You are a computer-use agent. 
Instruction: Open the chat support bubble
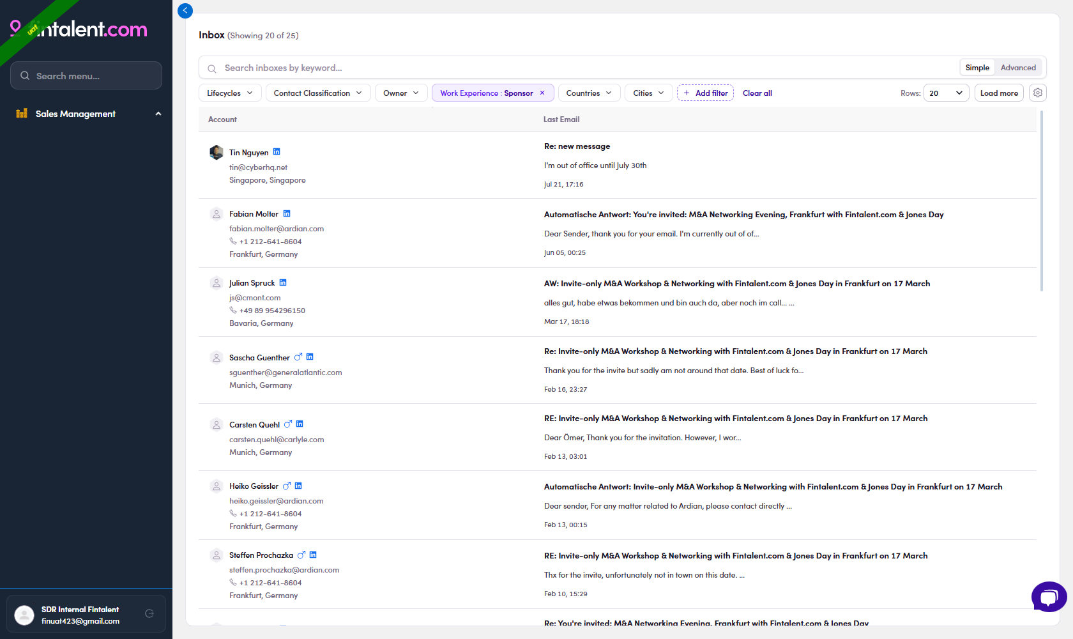coord(1049,597)
